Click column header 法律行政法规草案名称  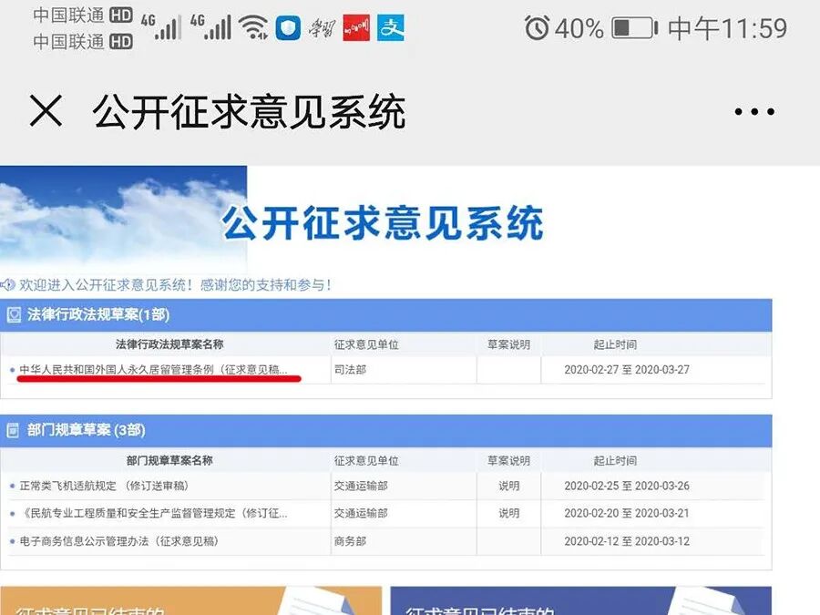[x=169, y=344]
